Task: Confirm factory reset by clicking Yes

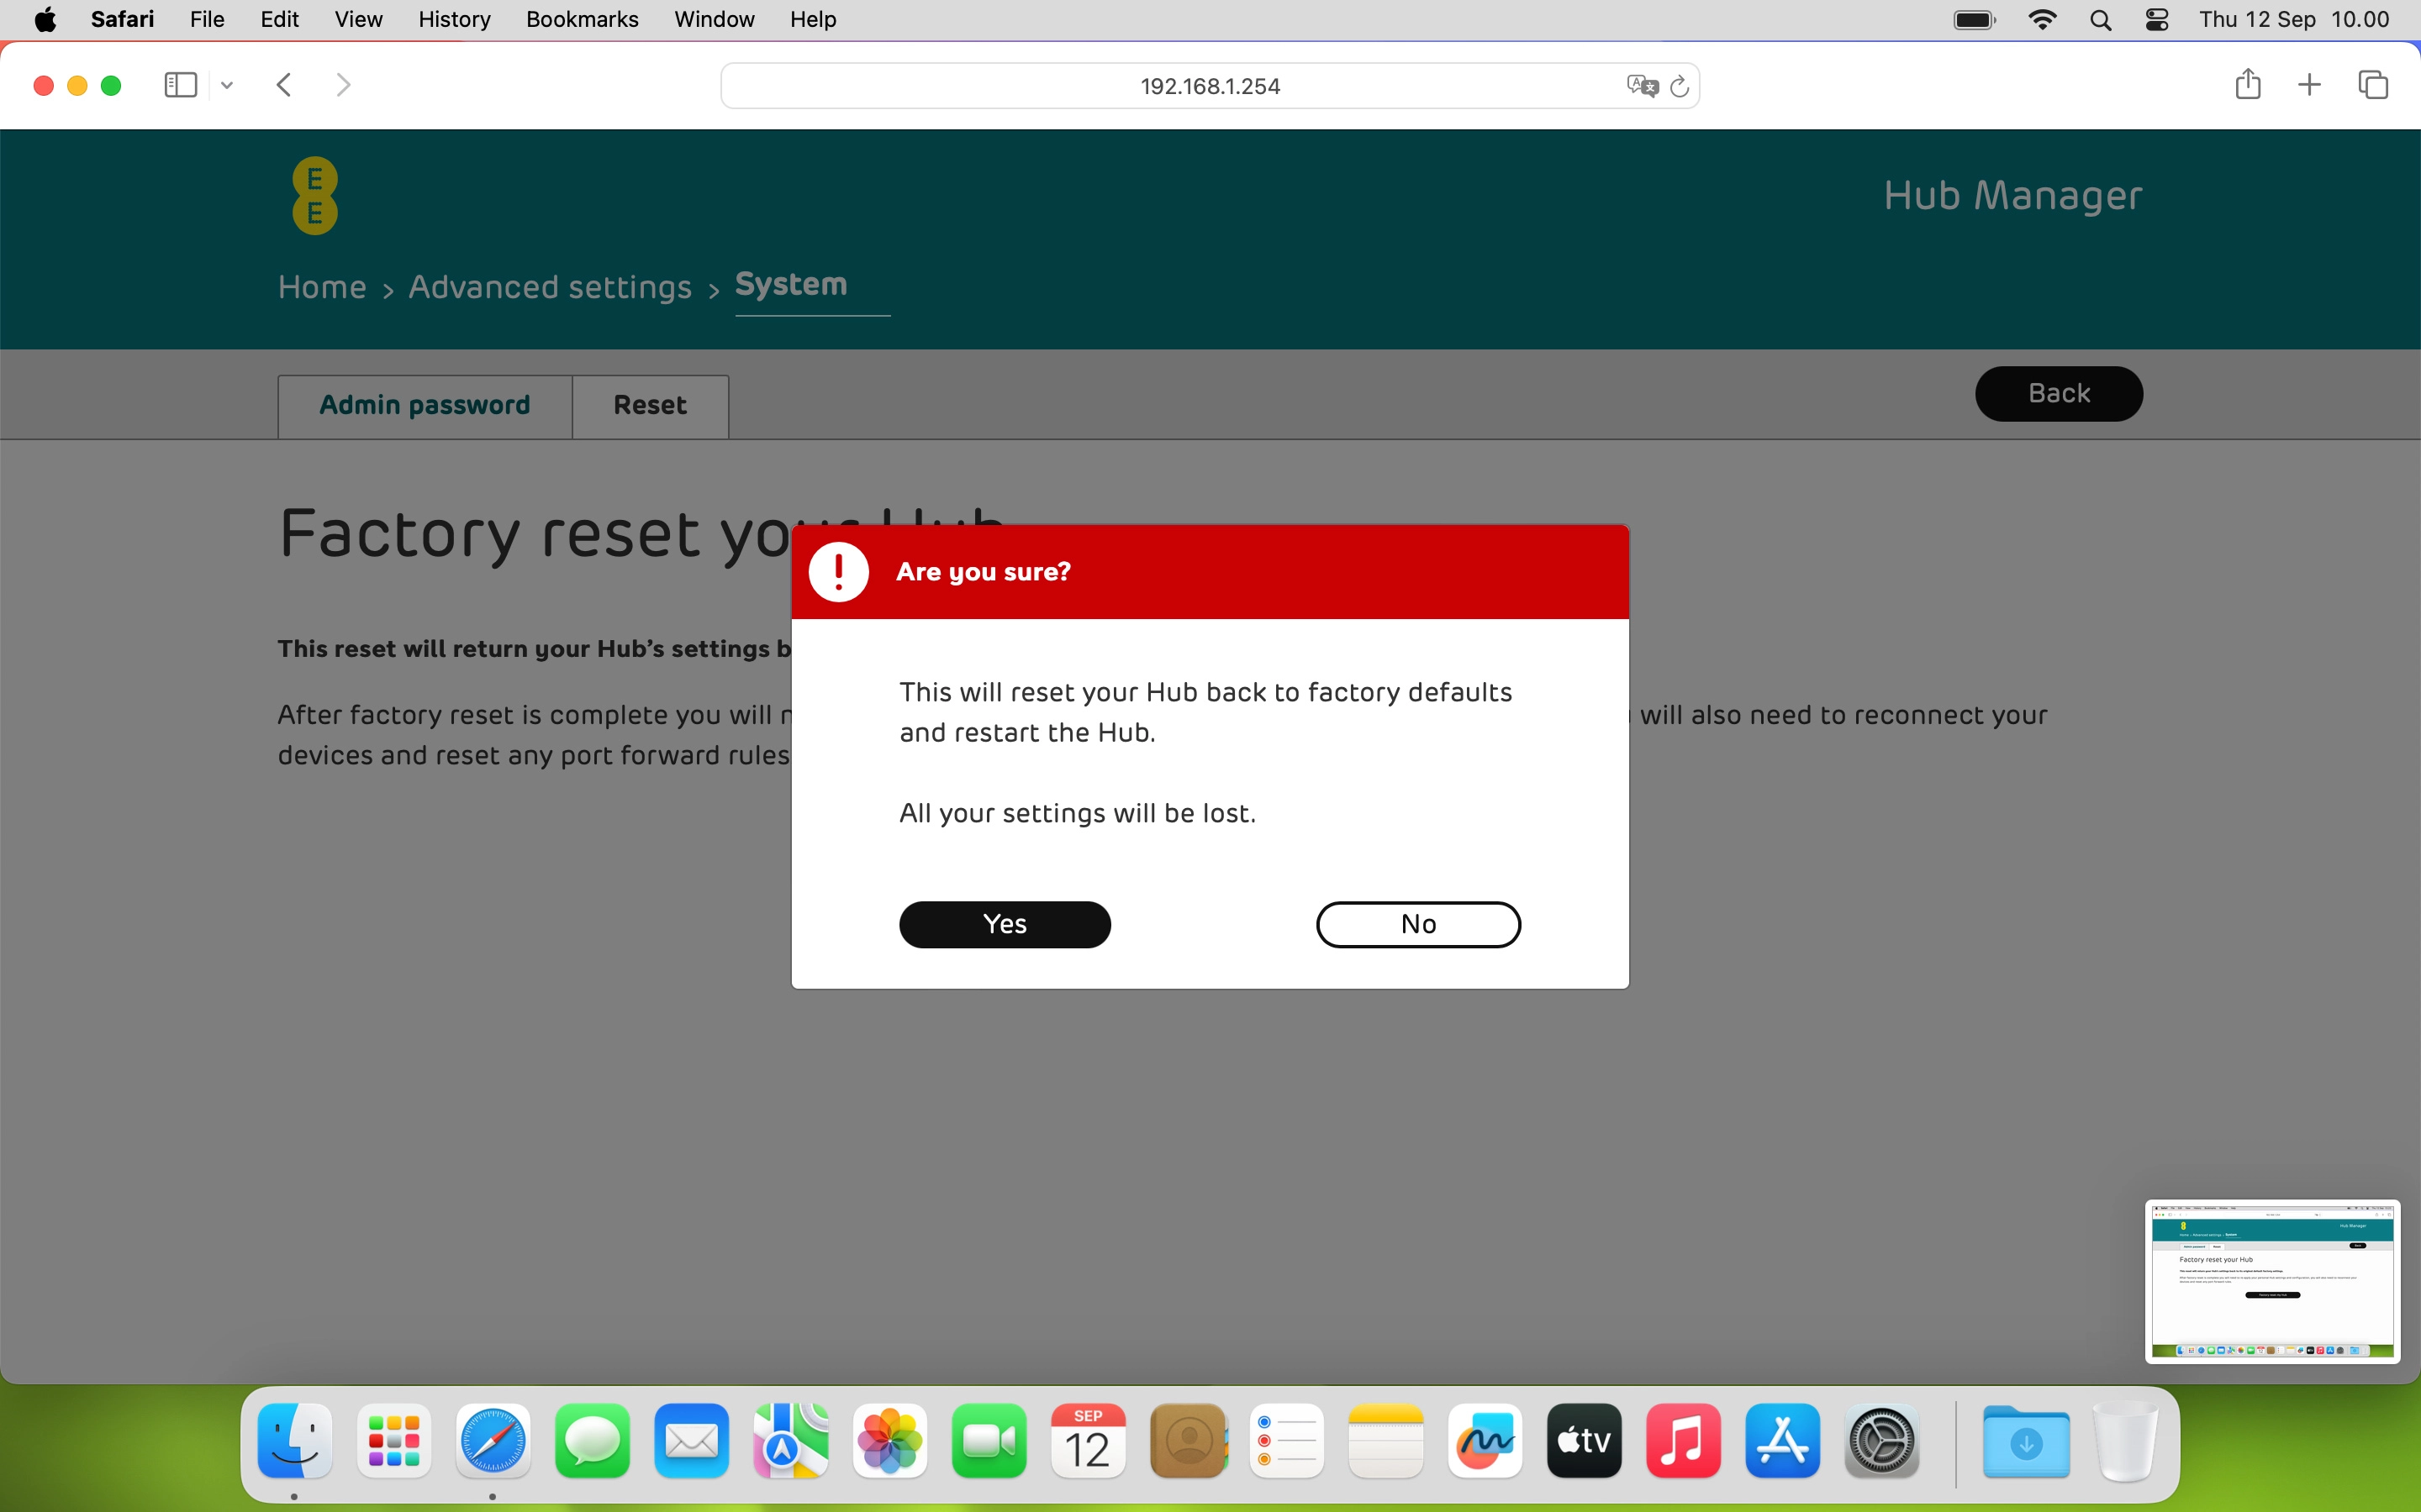Action: (x=1005, y=924)
